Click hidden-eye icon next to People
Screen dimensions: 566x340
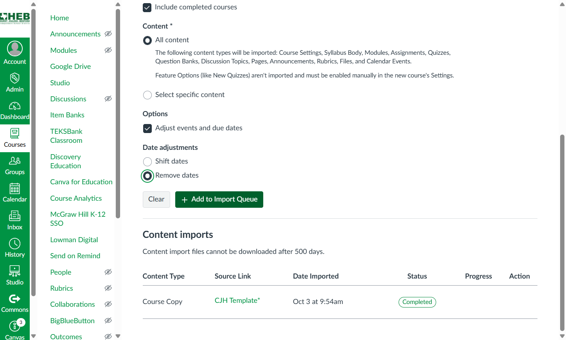click(108, 272)
